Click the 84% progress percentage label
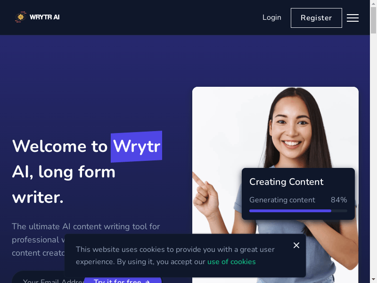The height and width of the screenshot is (283, 377). 339,200
